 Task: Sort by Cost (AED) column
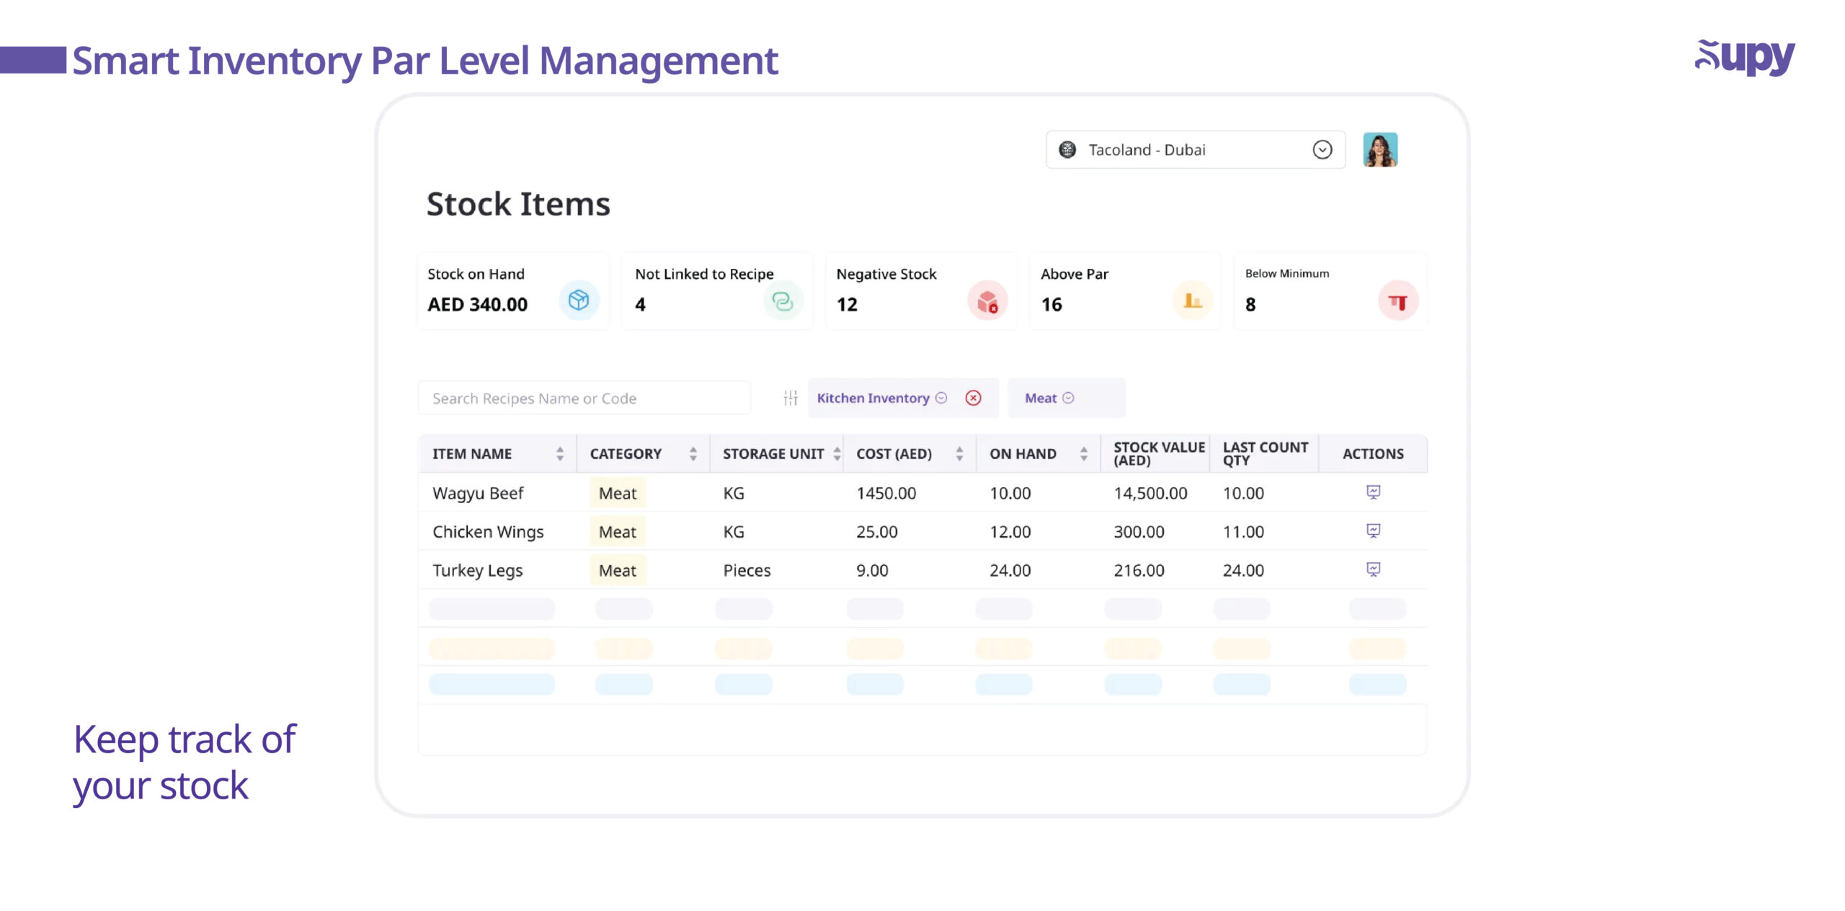pos(959,453)
